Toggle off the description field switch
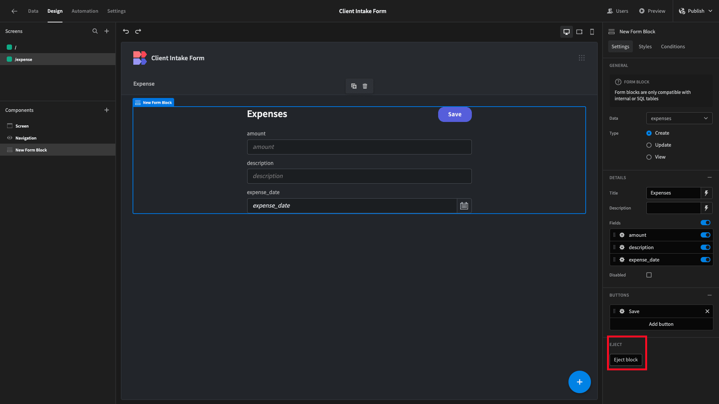 (706, 247)
